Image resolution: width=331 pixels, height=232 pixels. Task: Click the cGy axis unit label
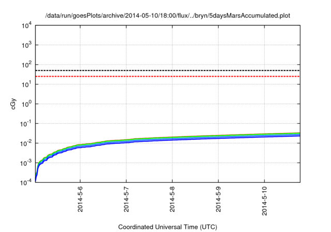(x=13, y=104)
